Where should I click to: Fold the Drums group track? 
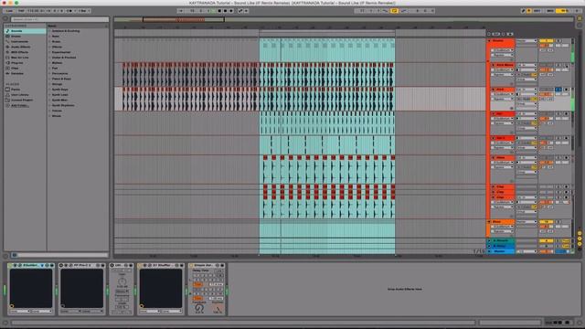tap(490, 40)
